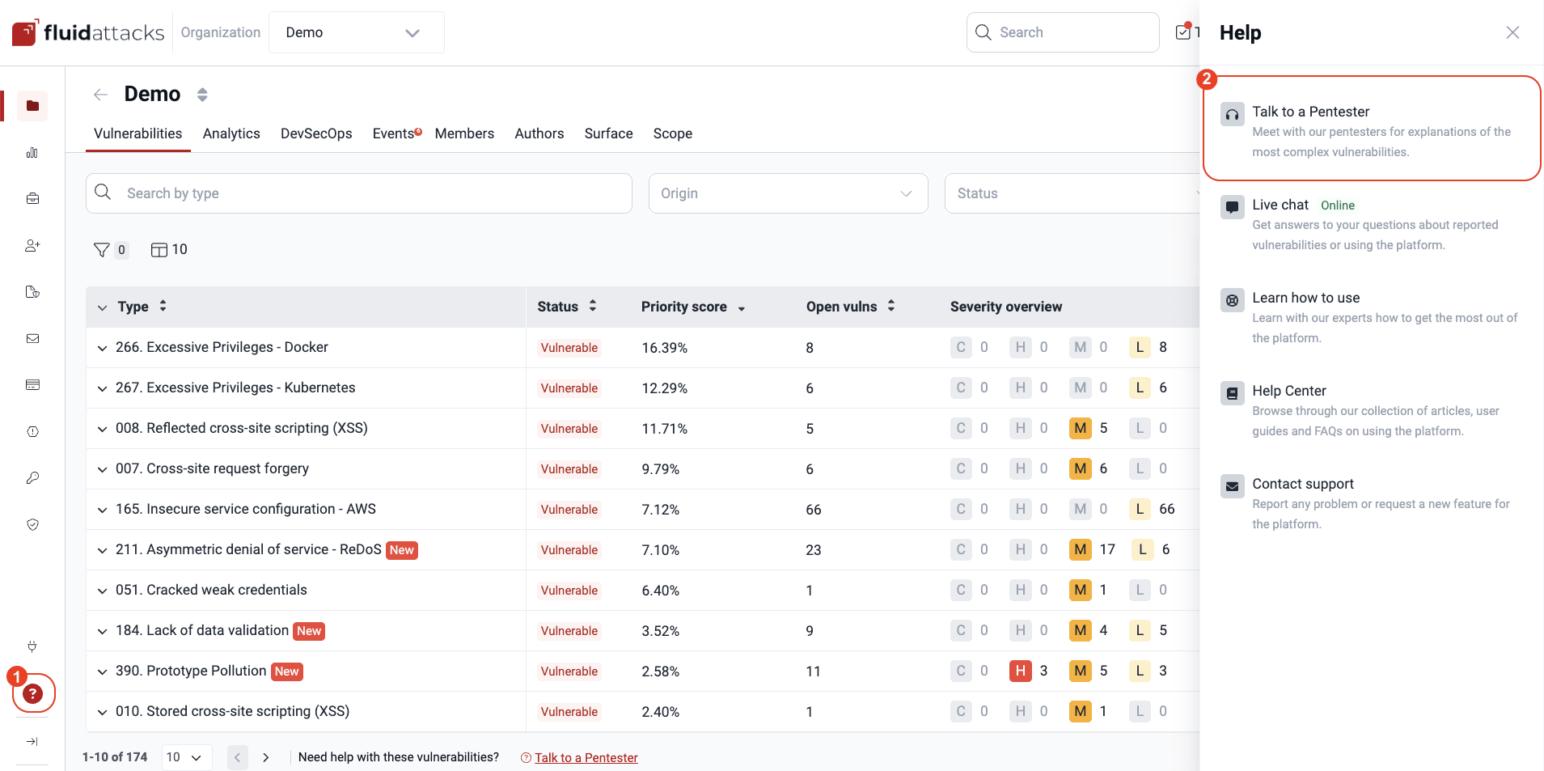
Task: Open the groups folder icon in sidebar
Action: (32, 106)
